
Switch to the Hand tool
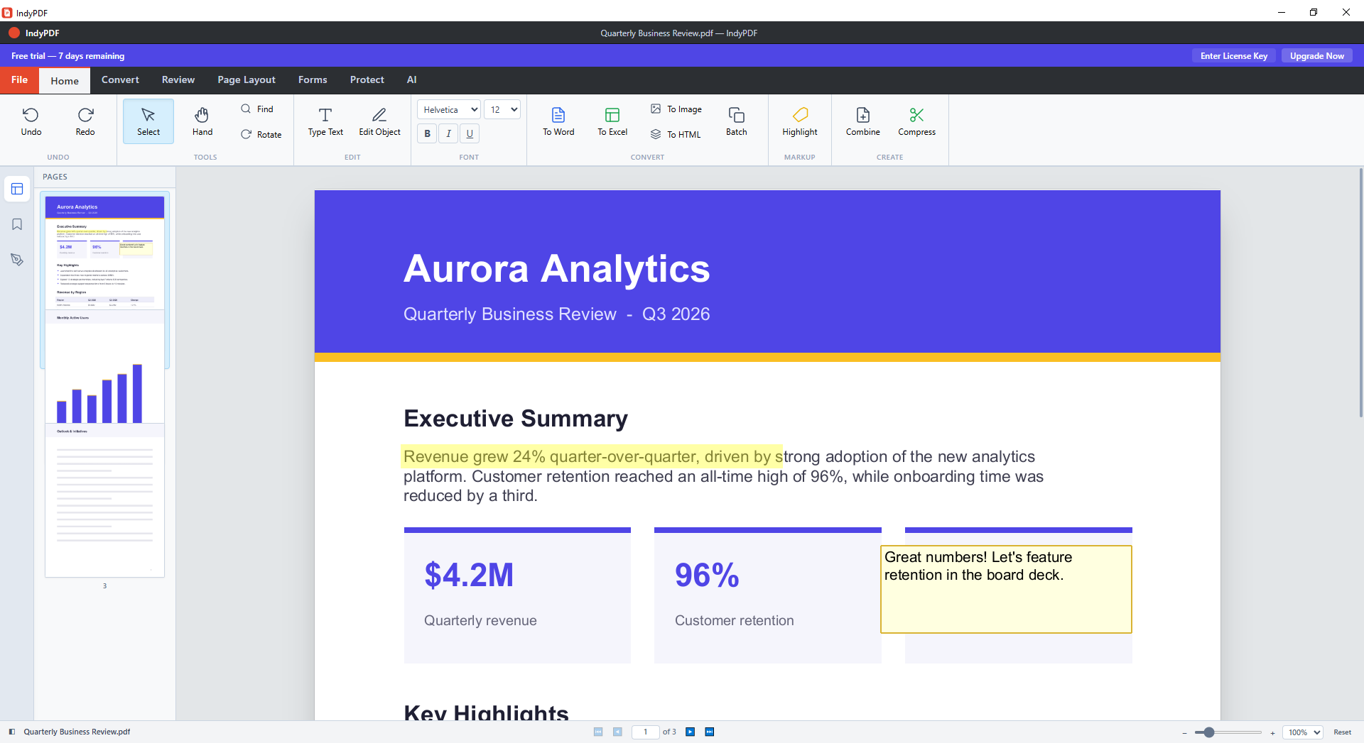(202, 121)
